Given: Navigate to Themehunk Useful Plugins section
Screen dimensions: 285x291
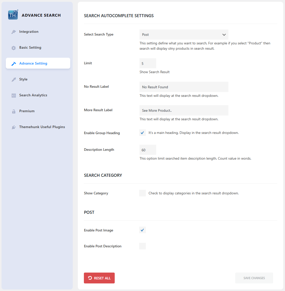Looking at the screenshot, I should pyautogui.click(x=42, y=127).
